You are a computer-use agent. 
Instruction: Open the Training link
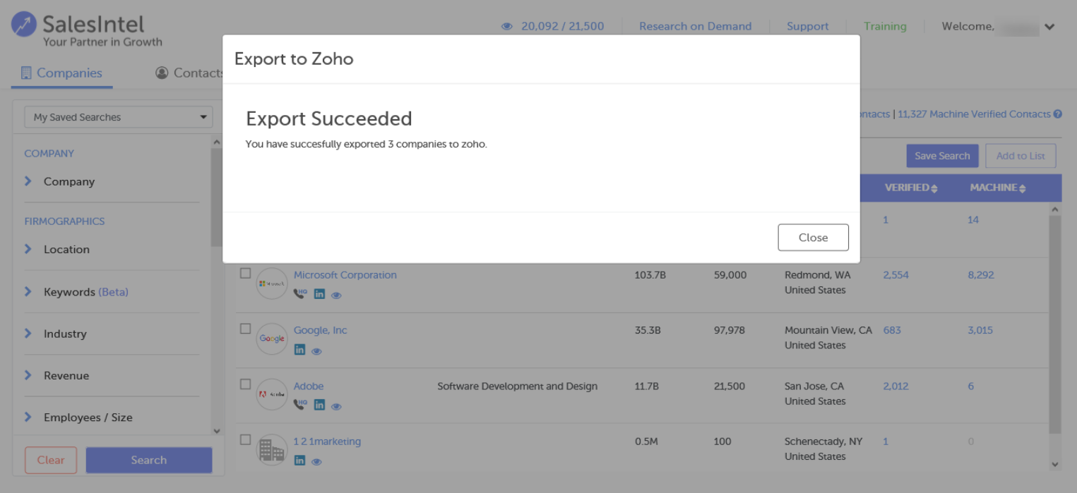click(x=885, y=26)
